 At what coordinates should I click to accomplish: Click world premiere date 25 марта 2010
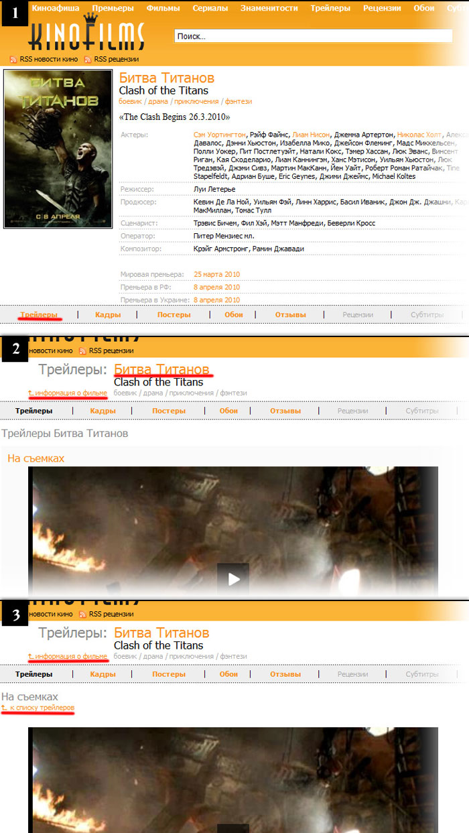(x=216, y=274)
